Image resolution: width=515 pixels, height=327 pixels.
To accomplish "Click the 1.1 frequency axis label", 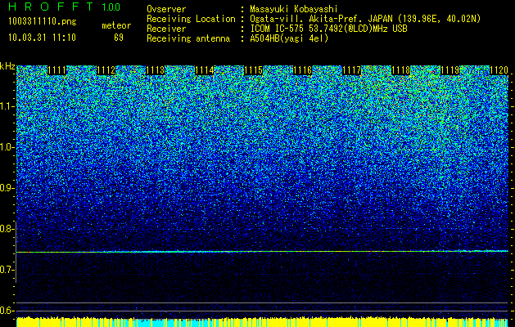I will (7, 106).
